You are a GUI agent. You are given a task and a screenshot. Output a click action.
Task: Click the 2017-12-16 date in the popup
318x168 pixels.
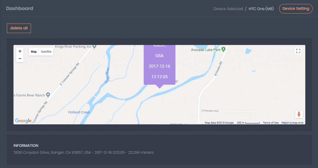click(x=160, y=66)
